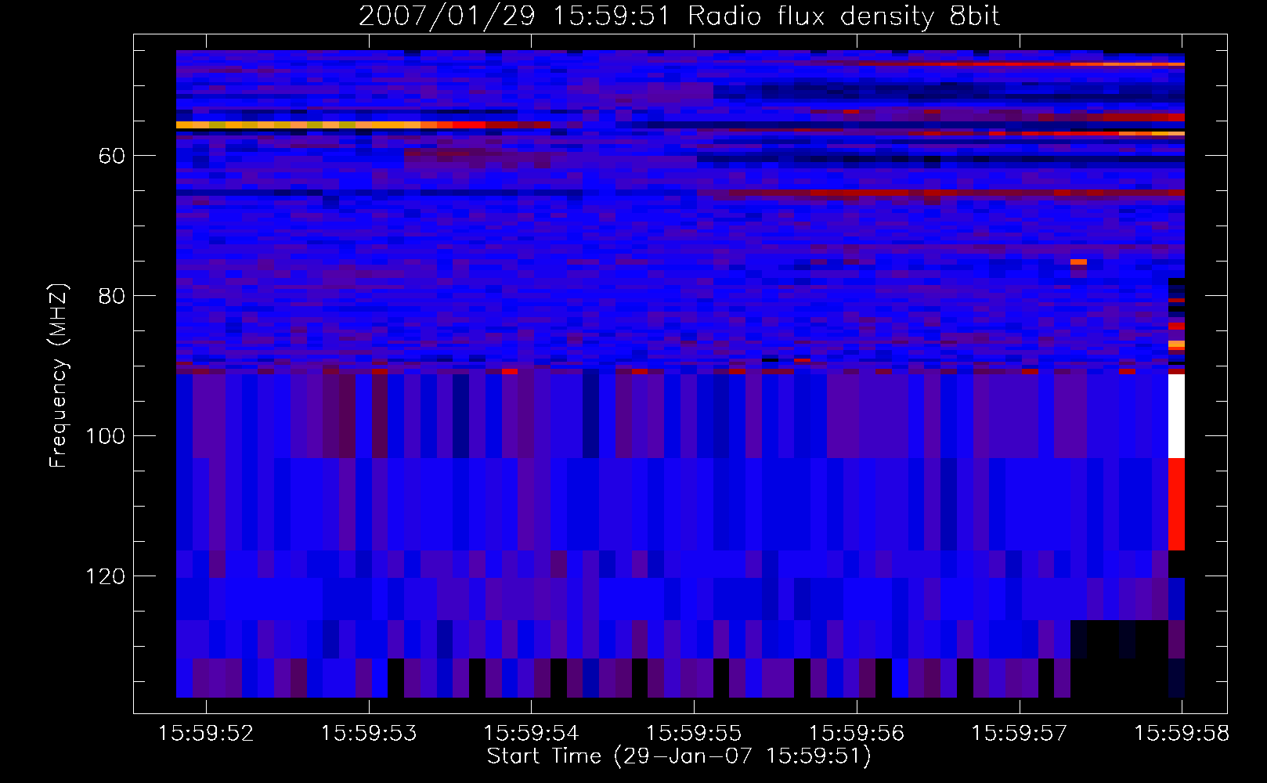Select the 15:59:58 time tick label
The height and width of the screenshot is (783, 1267).
(1182, 734)
